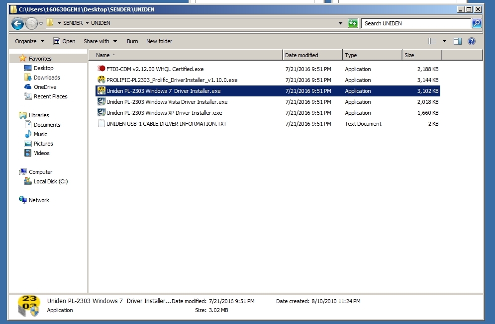The width and height of the screenshot is (495, 324).
Task: Create a New folder
Action: (x=159, y=41)
